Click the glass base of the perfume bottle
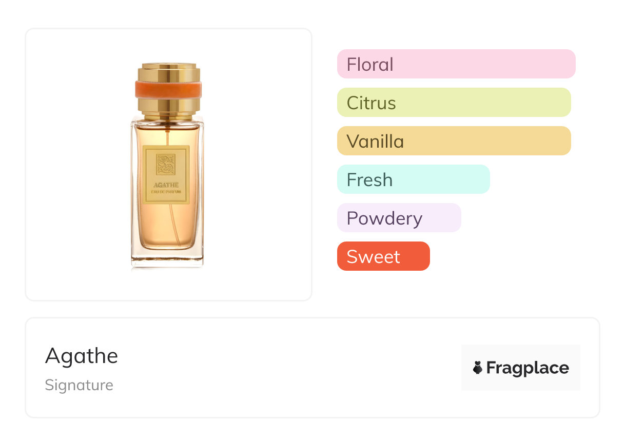The height and width of the screenshot is (443, 625). [x=167, y=259]
